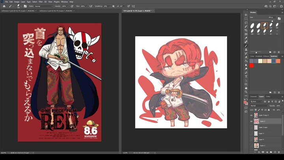The width and height of the screenshot is (284, 160).
Task: Open layer Fill dropdown
Action: point(282,110)
